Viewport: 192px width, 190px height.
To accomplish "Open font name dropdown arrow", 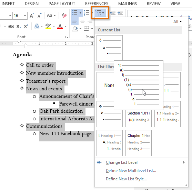I will (10, 16).
